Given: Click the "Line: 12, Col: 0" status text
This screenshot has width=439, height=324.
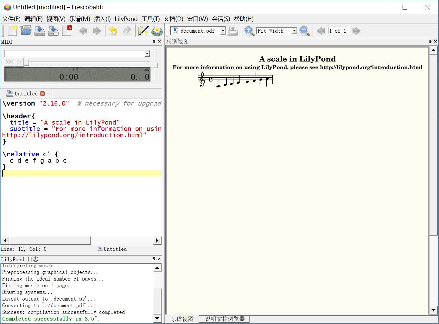Looking at the screenshot, I should (24, 249).
